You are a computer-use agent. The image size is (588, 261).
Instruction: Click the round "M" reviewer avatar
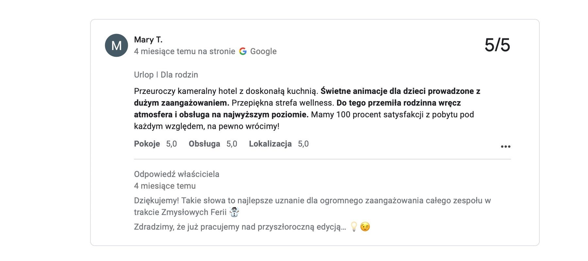(116, 45)
